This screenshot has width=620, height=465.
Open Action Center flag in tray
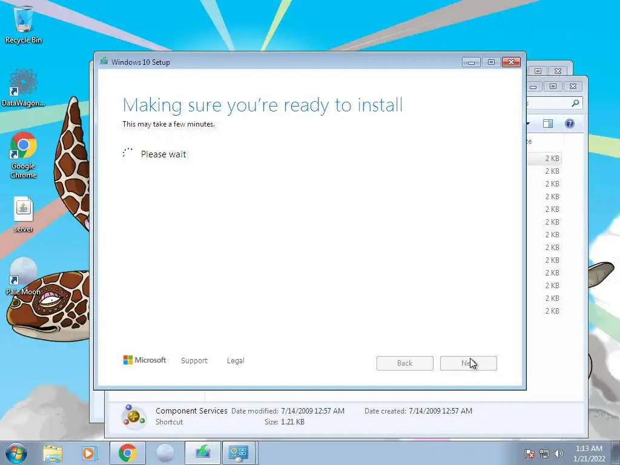coord(530,453)
